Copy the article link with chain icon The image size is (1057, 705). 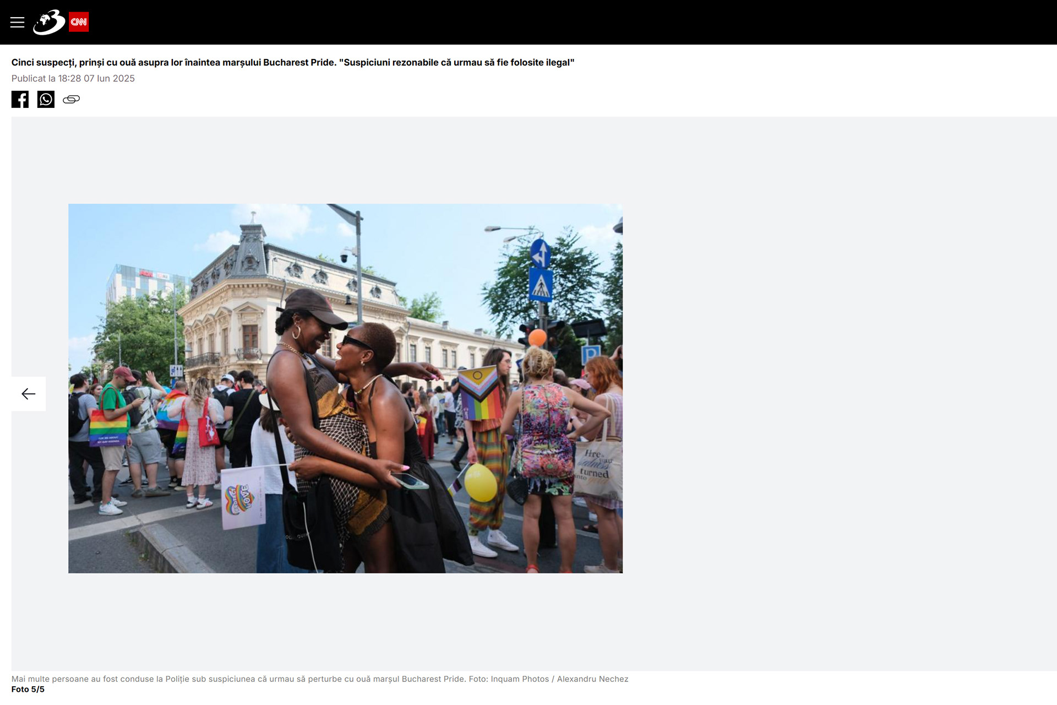click(x=71, y=99)
